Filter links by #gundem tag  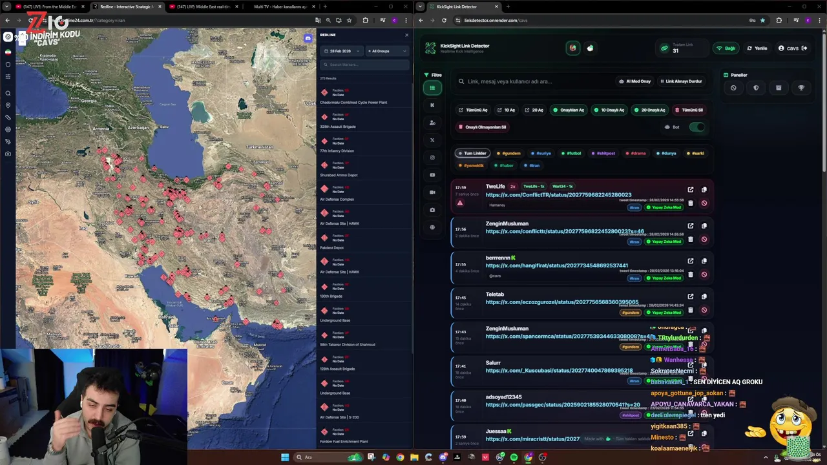click(508, 154)
